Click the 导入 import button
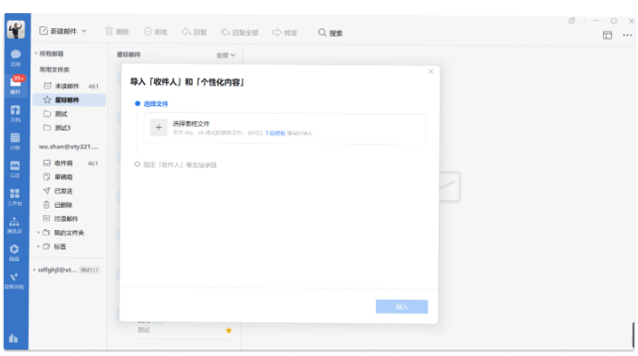 tap(401, 307)
